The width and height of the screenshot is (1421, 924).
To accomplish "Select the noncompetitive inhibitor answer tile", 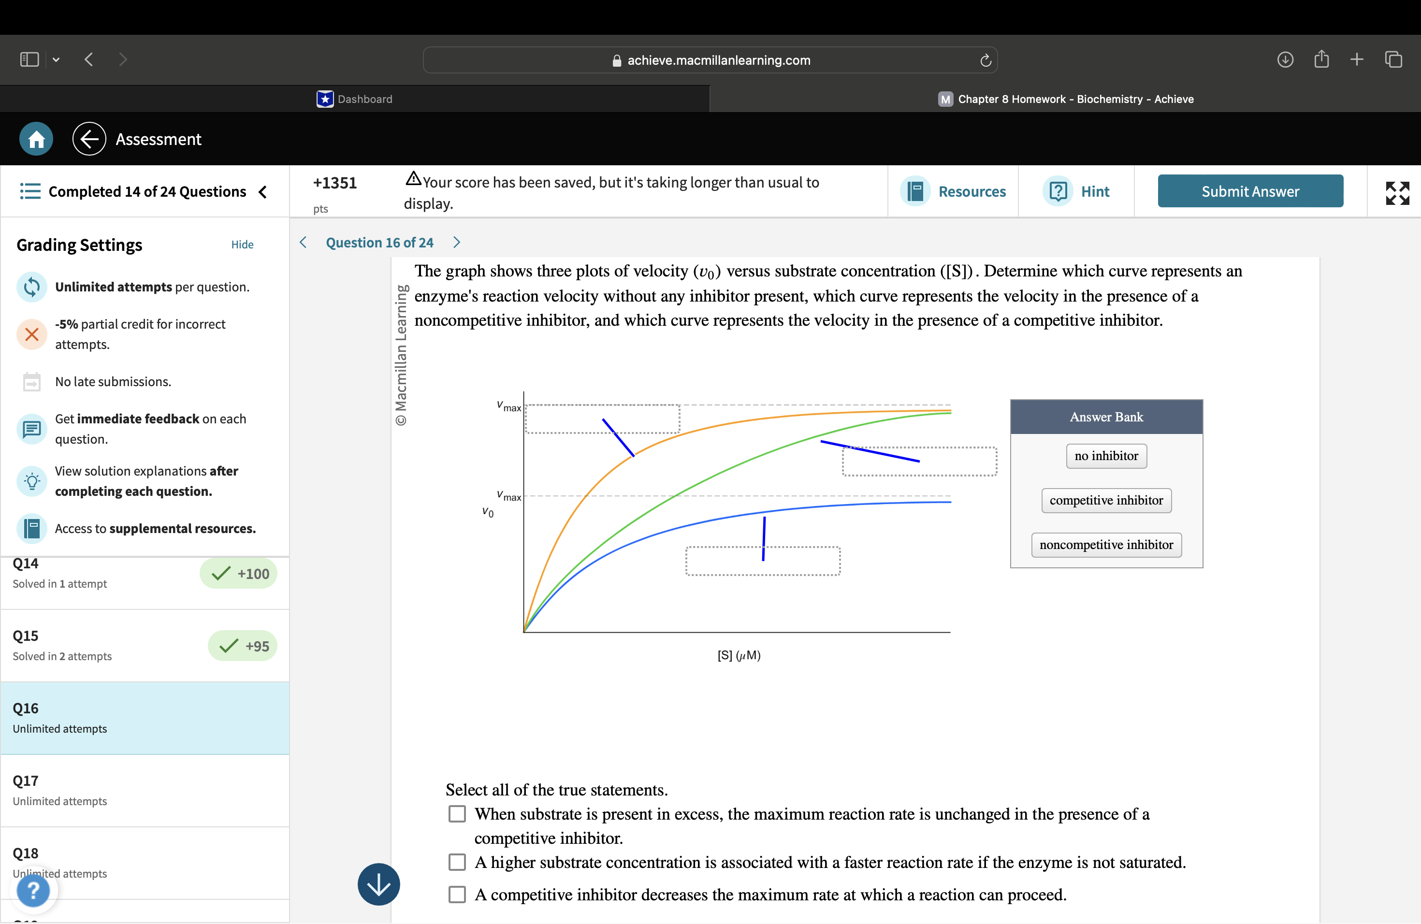I will pos(1106,544).
